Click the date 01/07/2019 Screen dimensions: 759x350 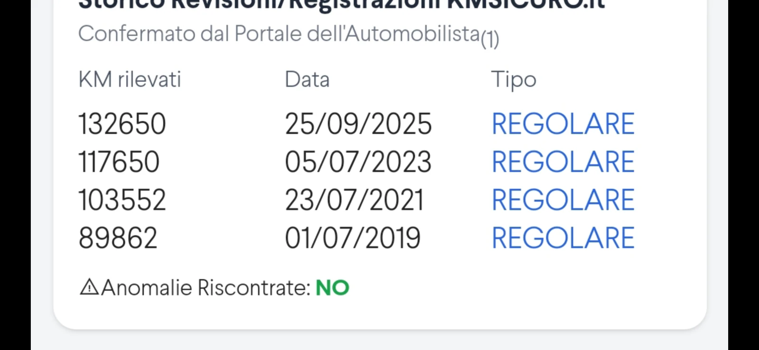pos(352,238)
